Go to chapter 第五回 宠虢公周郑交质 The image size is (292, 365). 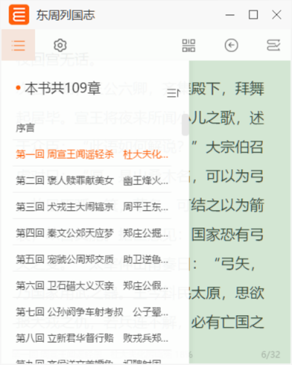[x=92, y=259]
